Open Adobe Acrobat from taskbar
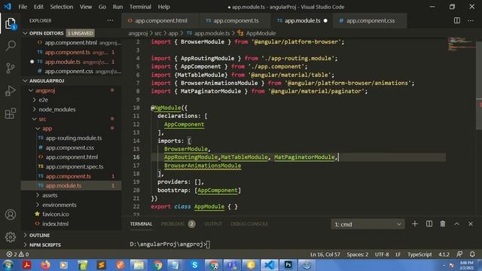The height and width of the screenshot is (271, 482). [27, 265]
